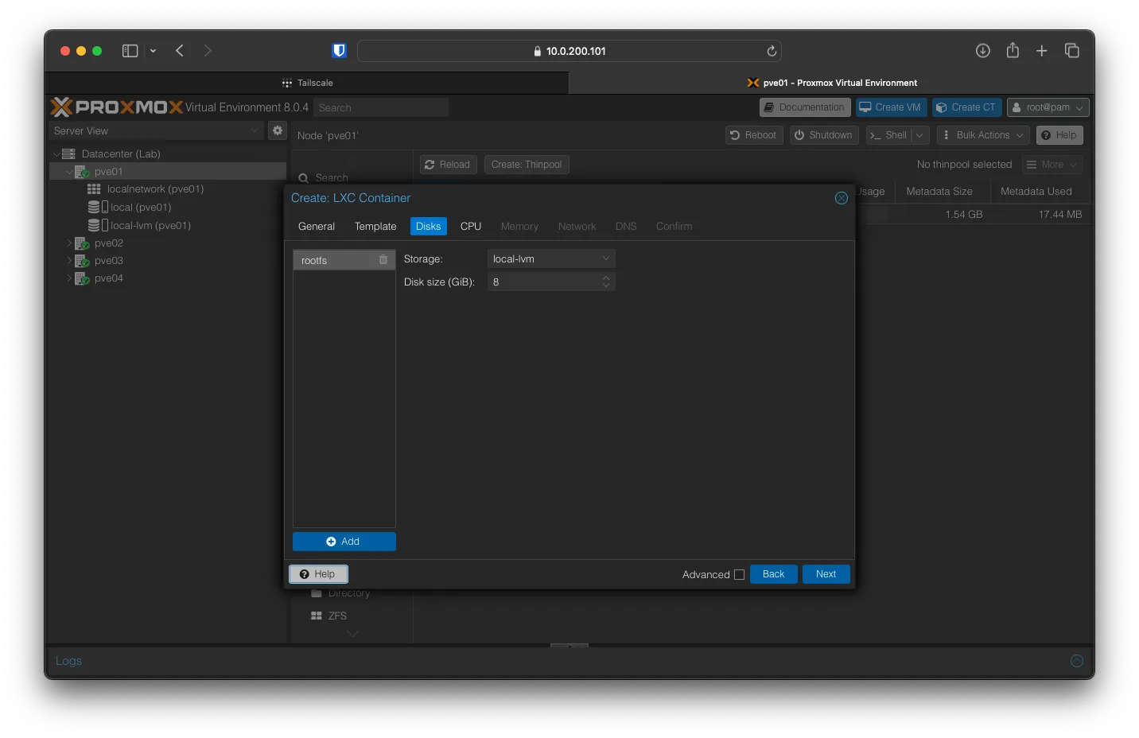Image resolution: width=1139 pixels, height=738 pixels.
Task: Open Safari sidebar options chevron
Action: [x=153, y=51]
